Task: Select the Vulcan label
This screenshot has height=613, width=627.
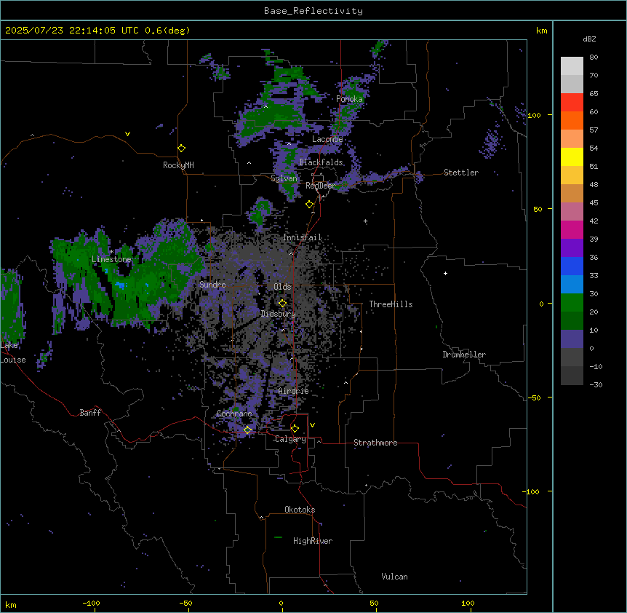Action: tap(395, 577)
